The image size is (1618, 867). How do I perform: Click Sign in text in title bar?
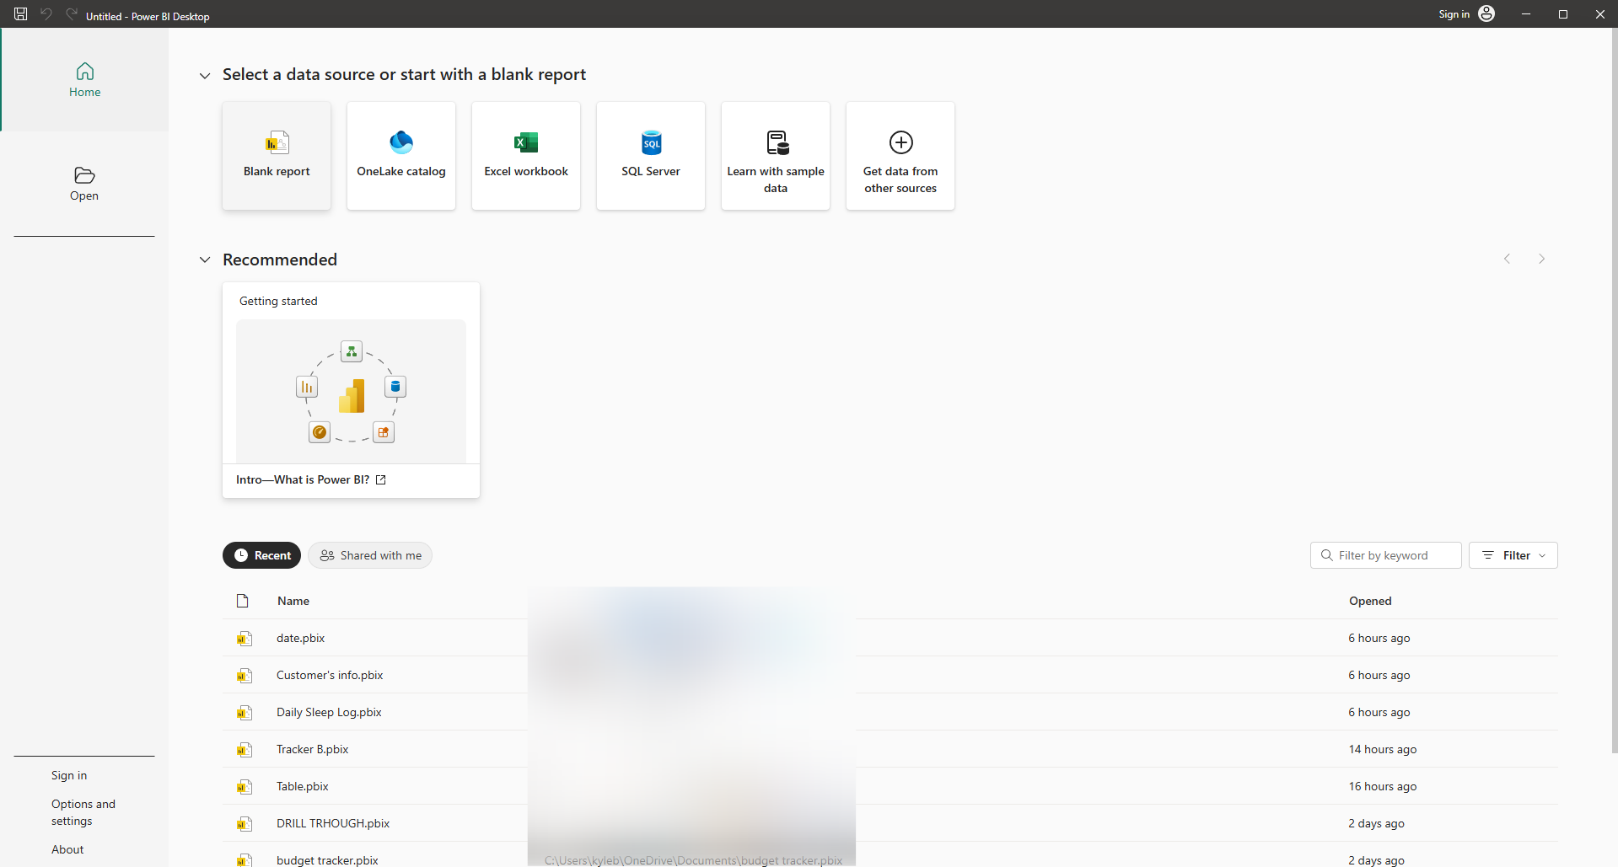[1454, 14]
